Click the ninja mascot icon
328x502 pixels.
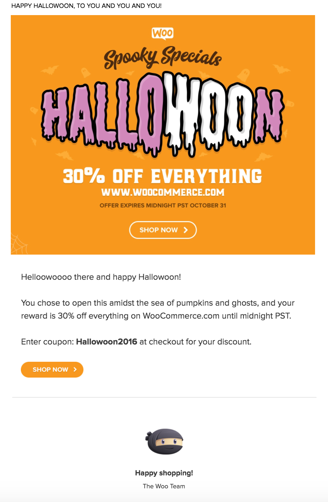[164, 442]
